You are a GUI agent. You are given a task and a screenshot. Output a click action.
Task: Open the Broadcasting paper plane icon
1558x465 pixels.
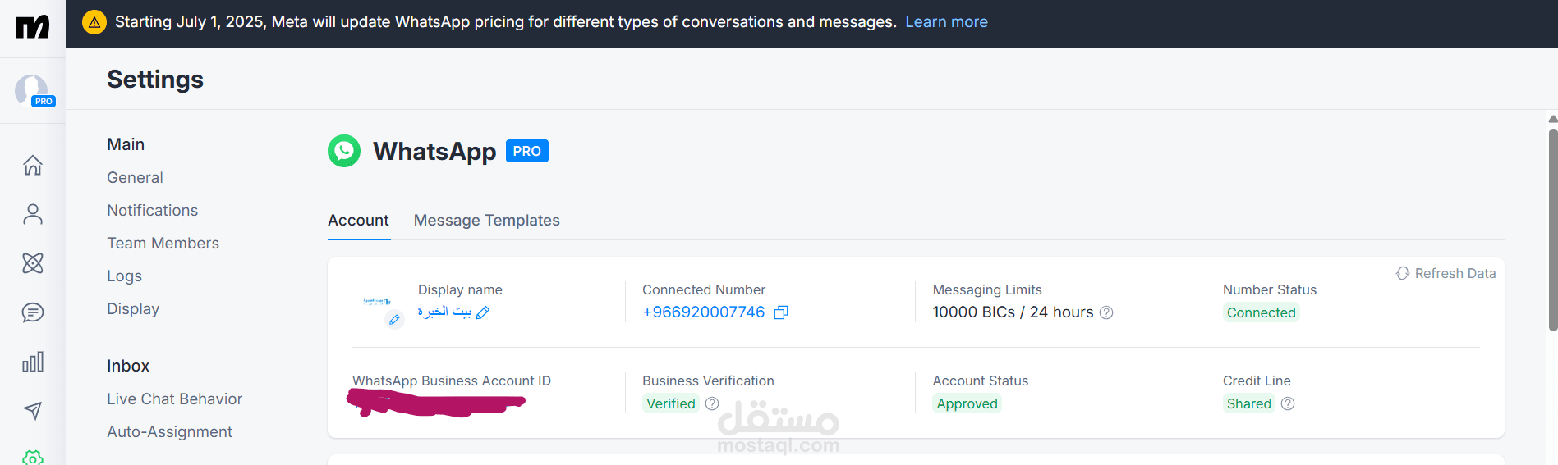[33, 411]
